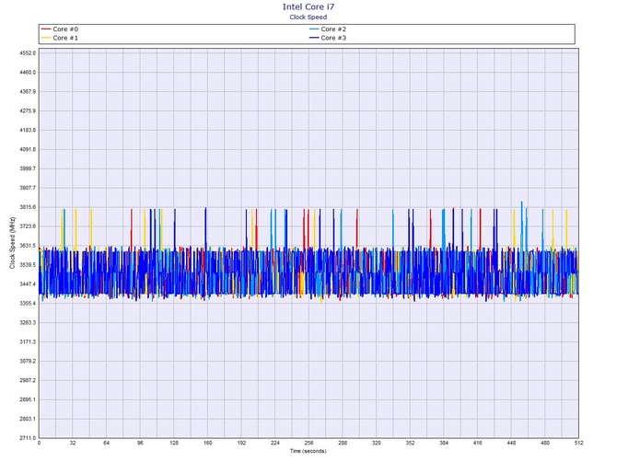
Task: Click the 256 tick on time axis
Action: pyautogui.click(x=308, y=443)
